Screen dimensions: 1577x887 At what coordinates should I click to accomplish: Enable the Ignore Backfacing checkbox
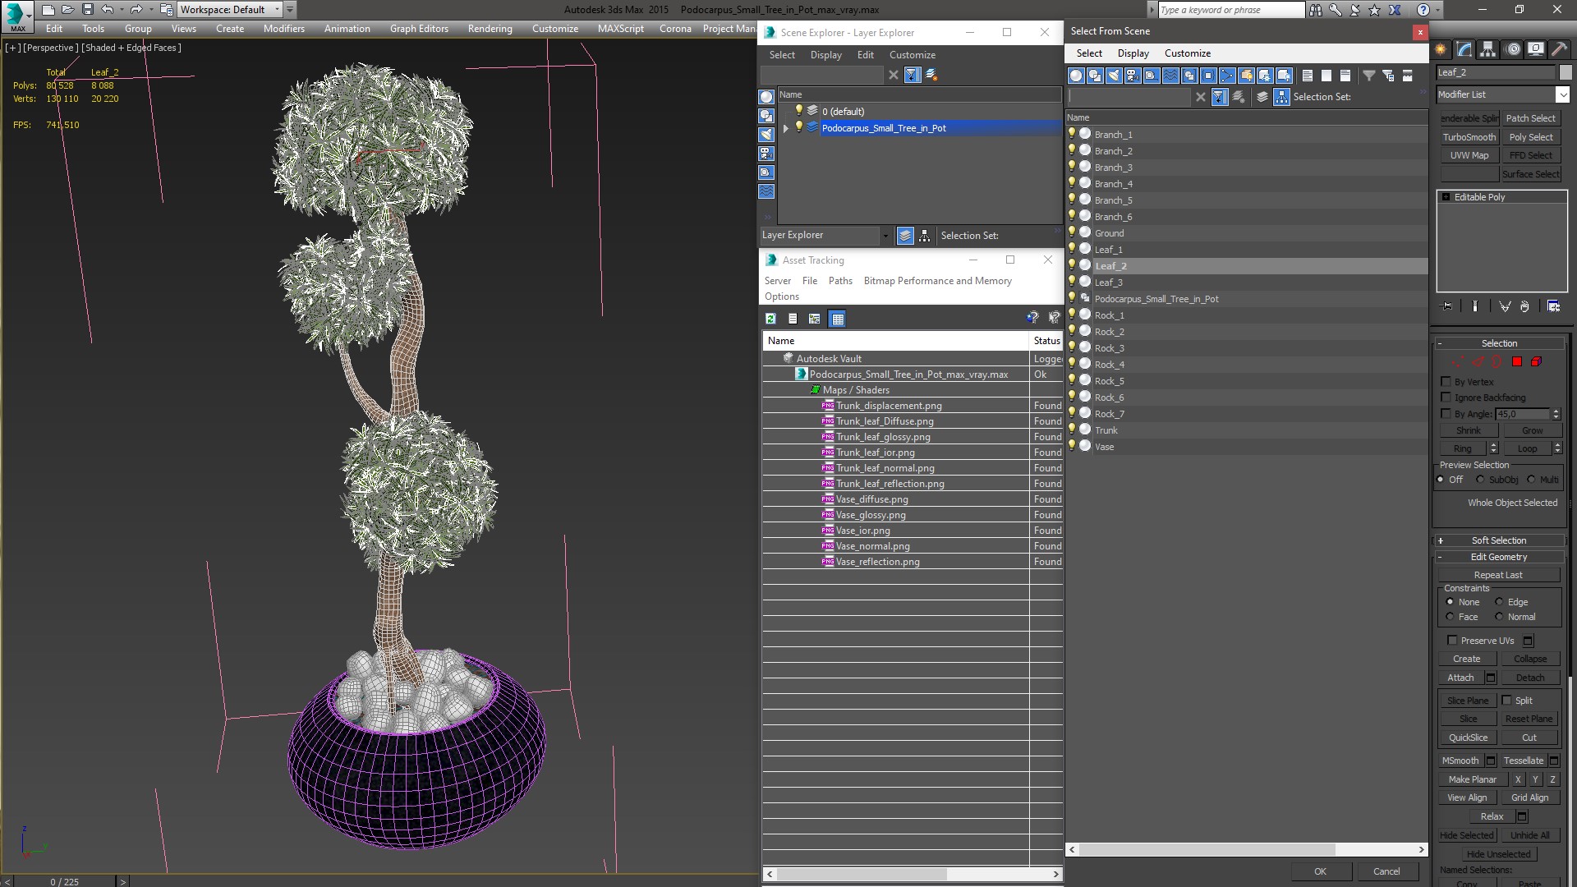click(1446, 398)
